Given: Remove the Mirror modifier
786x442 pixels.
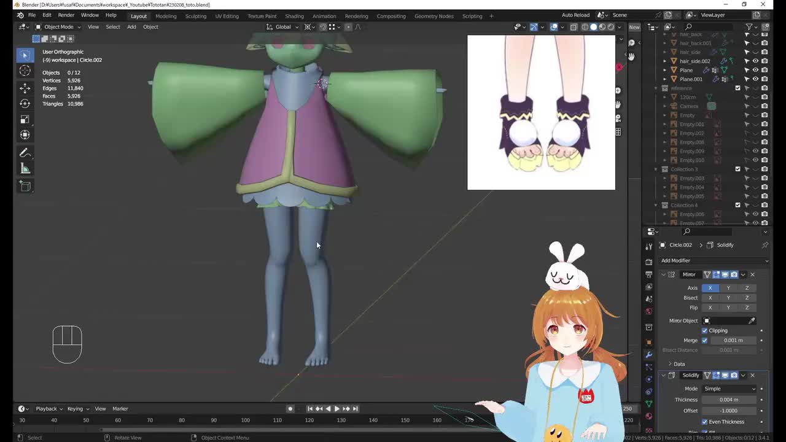Looking at the screenshot, I should click(752, 274).
